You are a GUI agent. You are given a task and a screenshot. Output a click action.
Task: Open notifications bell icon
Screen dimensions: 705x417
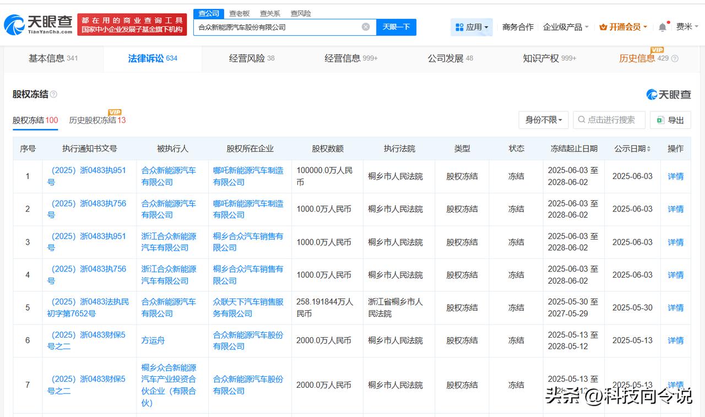pos(663,27)
